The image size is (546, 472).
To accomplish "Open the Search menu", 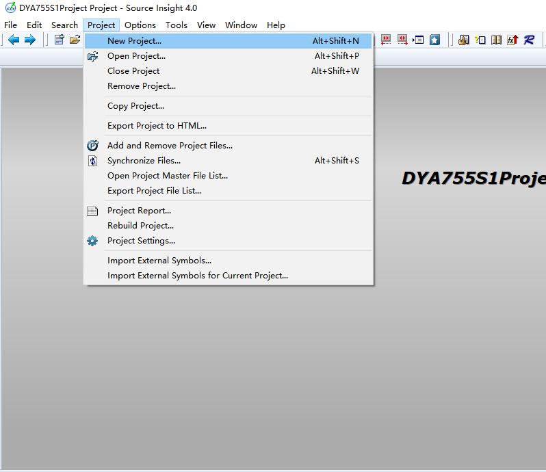I will point(64,25).
